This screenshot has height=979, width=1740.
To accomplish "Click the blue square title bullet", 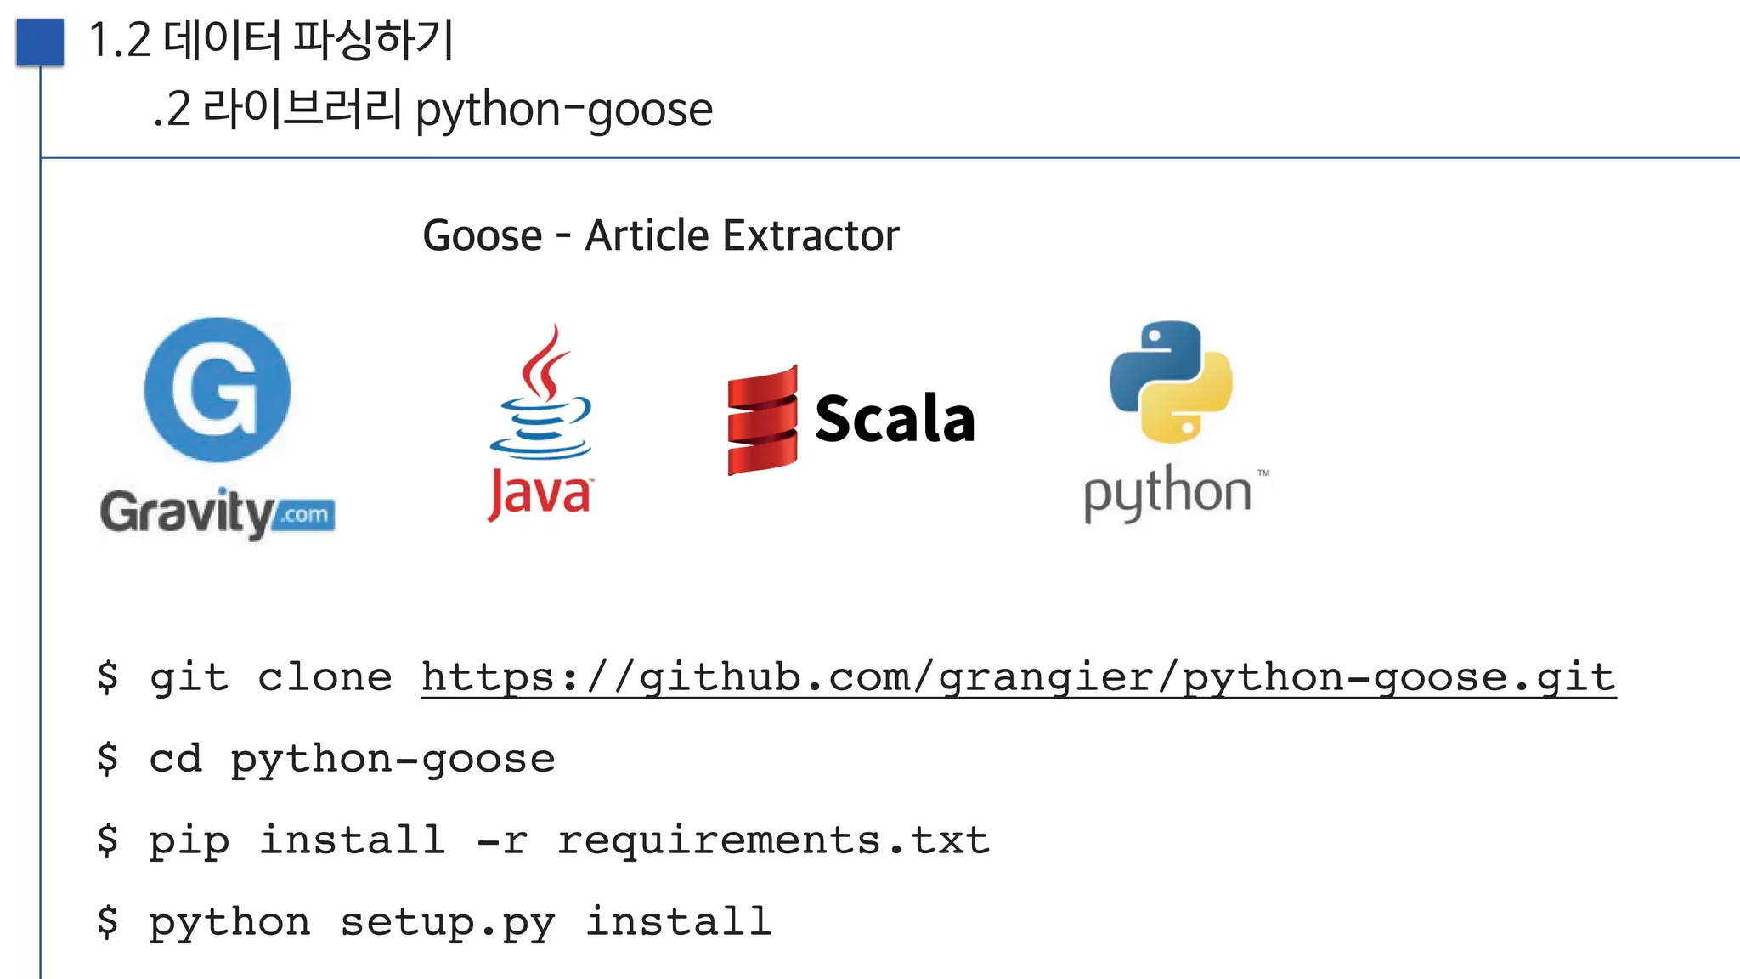I will (x=40, y=42).
